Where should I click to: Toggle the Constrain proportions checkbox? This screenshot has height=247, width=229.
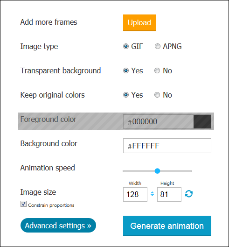tap(23, 204)
